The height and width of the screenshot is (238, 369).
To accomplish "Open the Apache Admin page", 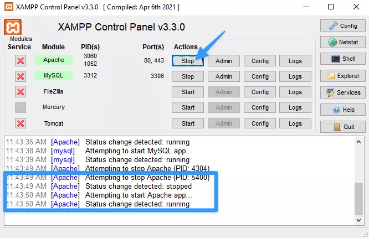I will [x=223, y=60].
